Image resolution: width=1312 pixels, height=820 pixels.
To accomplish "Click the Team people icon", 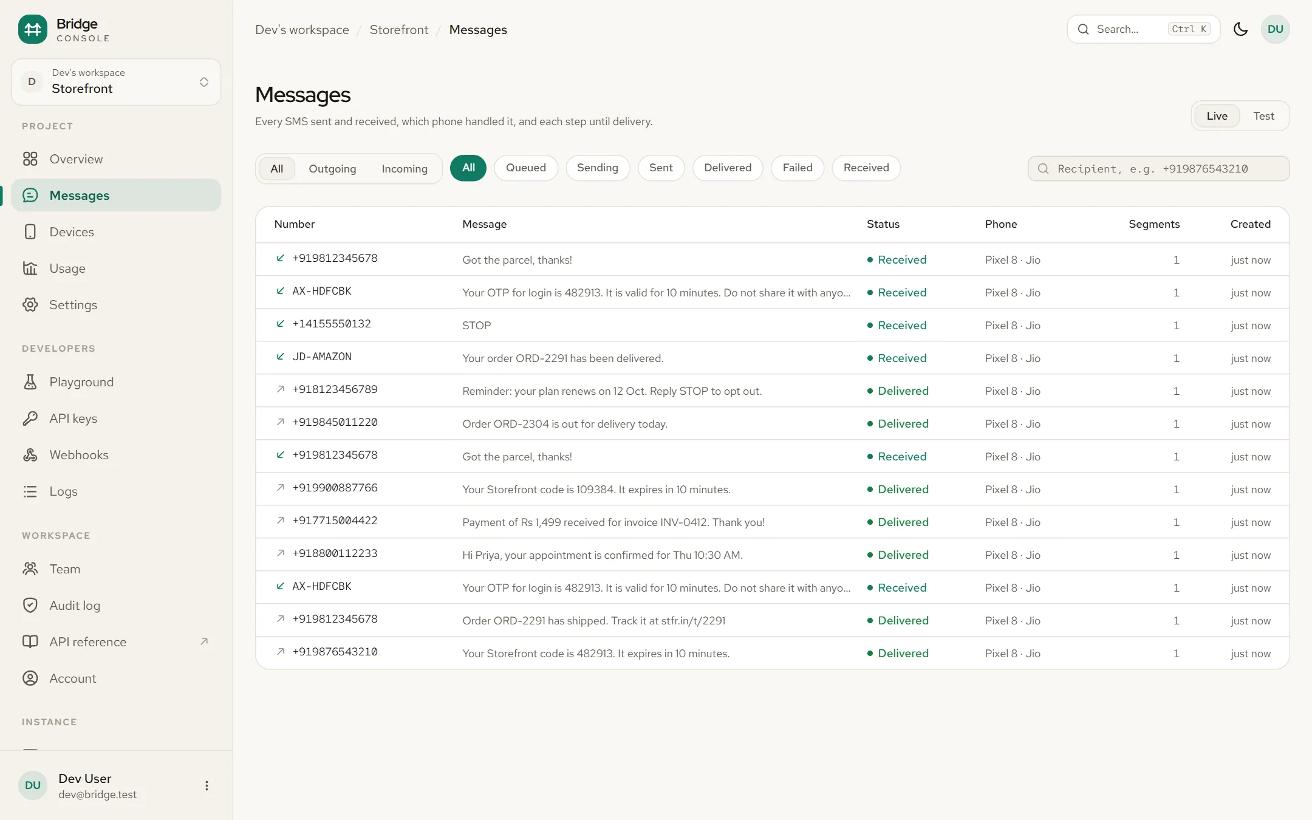I will click(x=30, y=569).
